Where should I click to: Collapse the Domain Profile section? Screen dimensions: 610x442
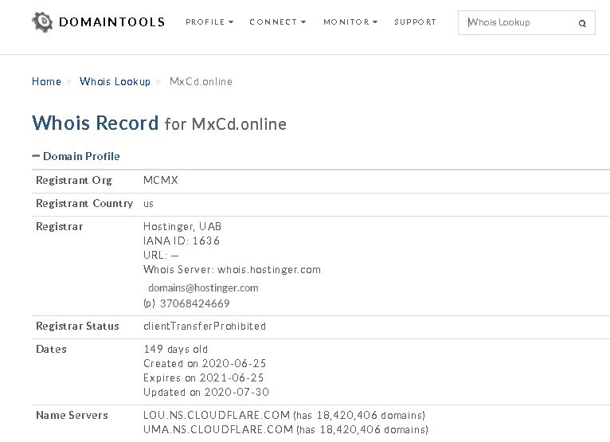76,156
